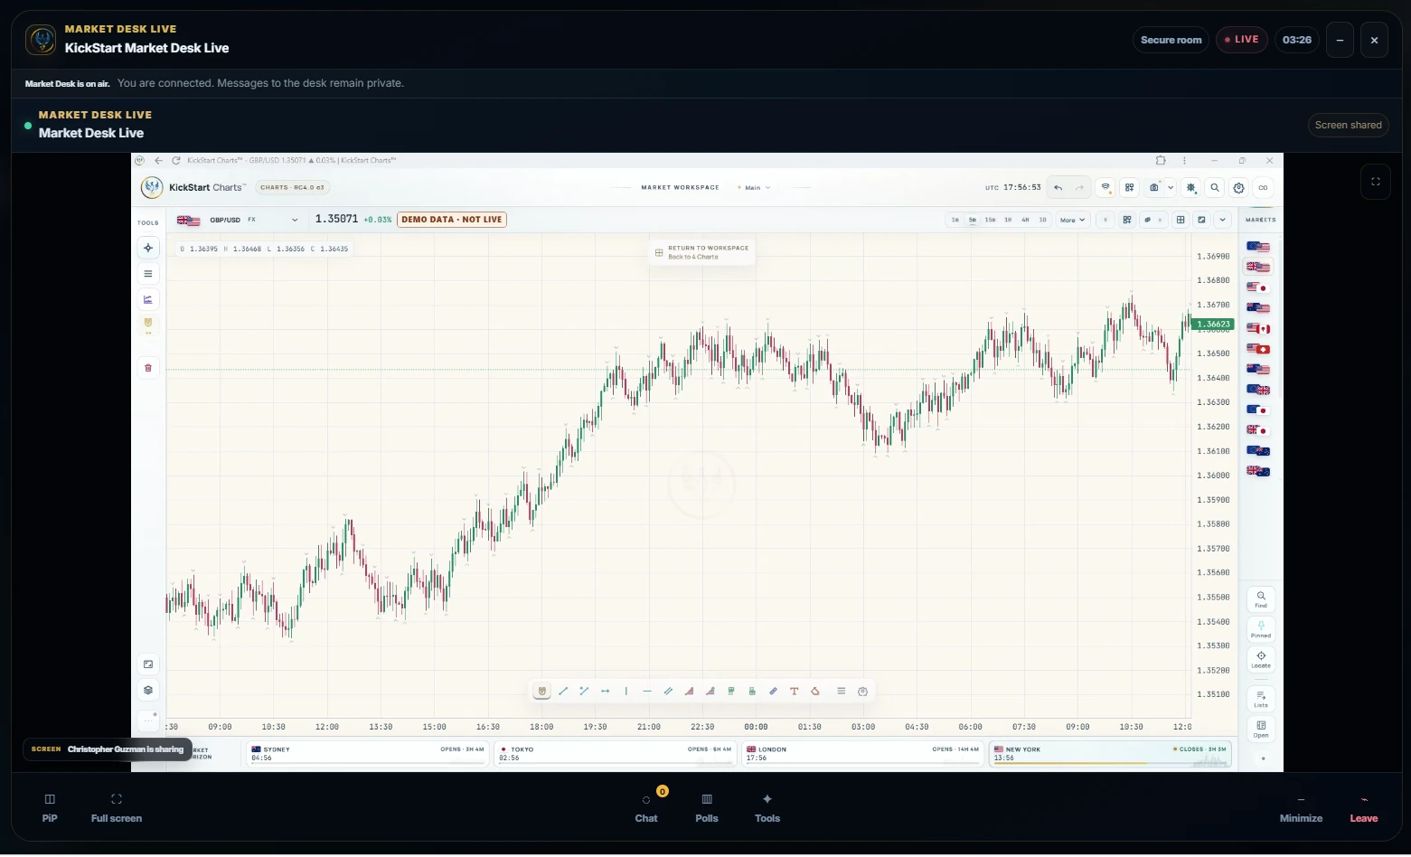Image resolution: width=1411 pixels, height=857 pixels.
Task: Open the Main workspace dropdown
Action: (754, 188)
